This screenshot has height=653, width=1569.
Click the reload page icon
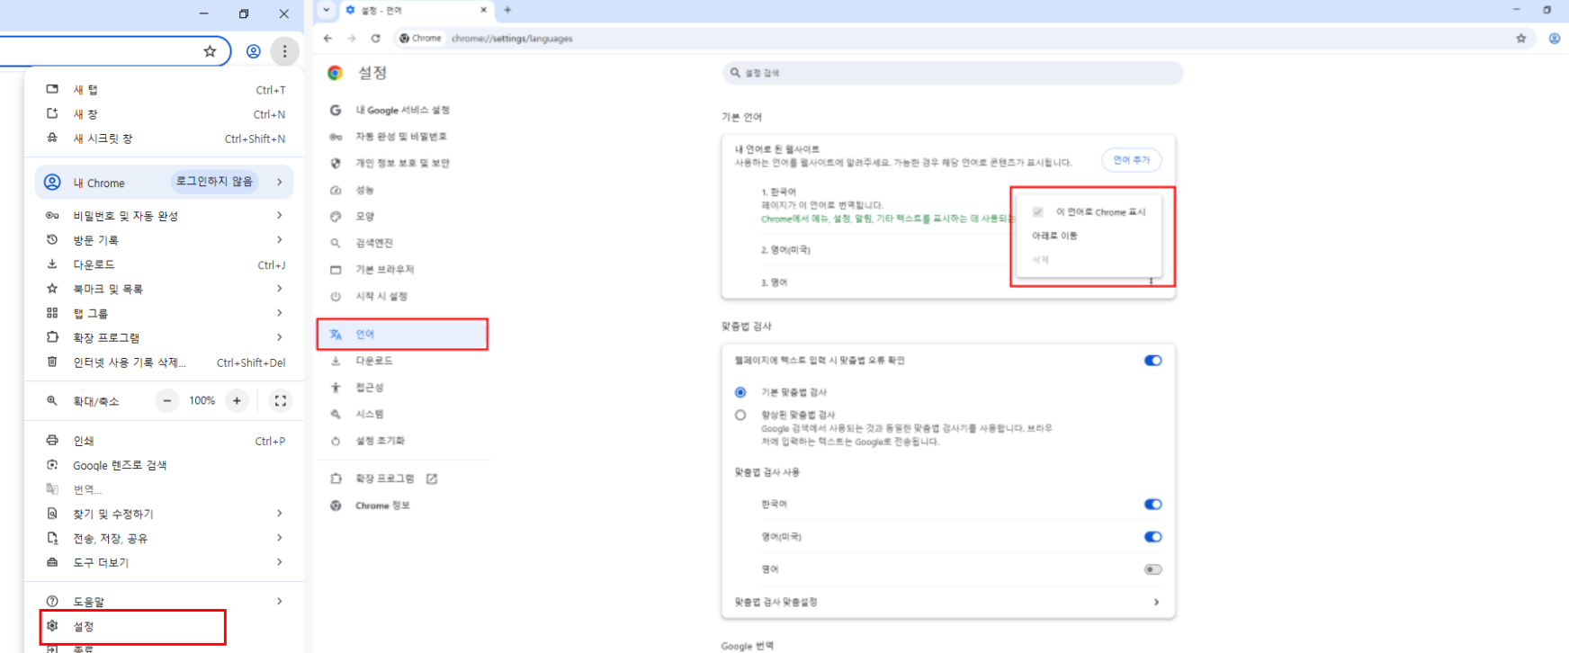[x=376, y=39]
